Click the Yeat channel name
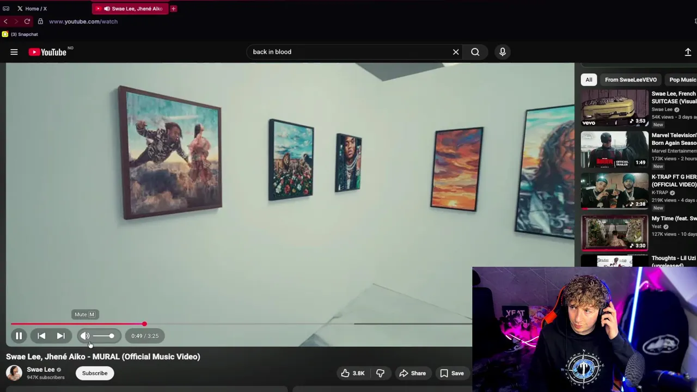The height and width of the screenshot is (392, 697). click(657, 226)
